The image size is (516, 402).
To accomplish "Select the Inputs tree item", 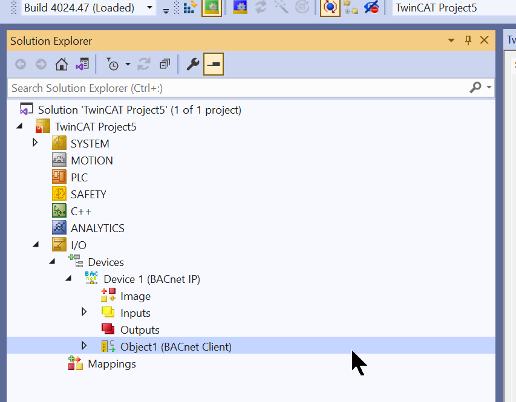I will point(136,313).
